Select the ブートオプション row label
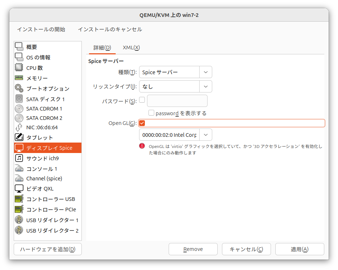The height and width of the screenshot is (270, 338). 48,89
